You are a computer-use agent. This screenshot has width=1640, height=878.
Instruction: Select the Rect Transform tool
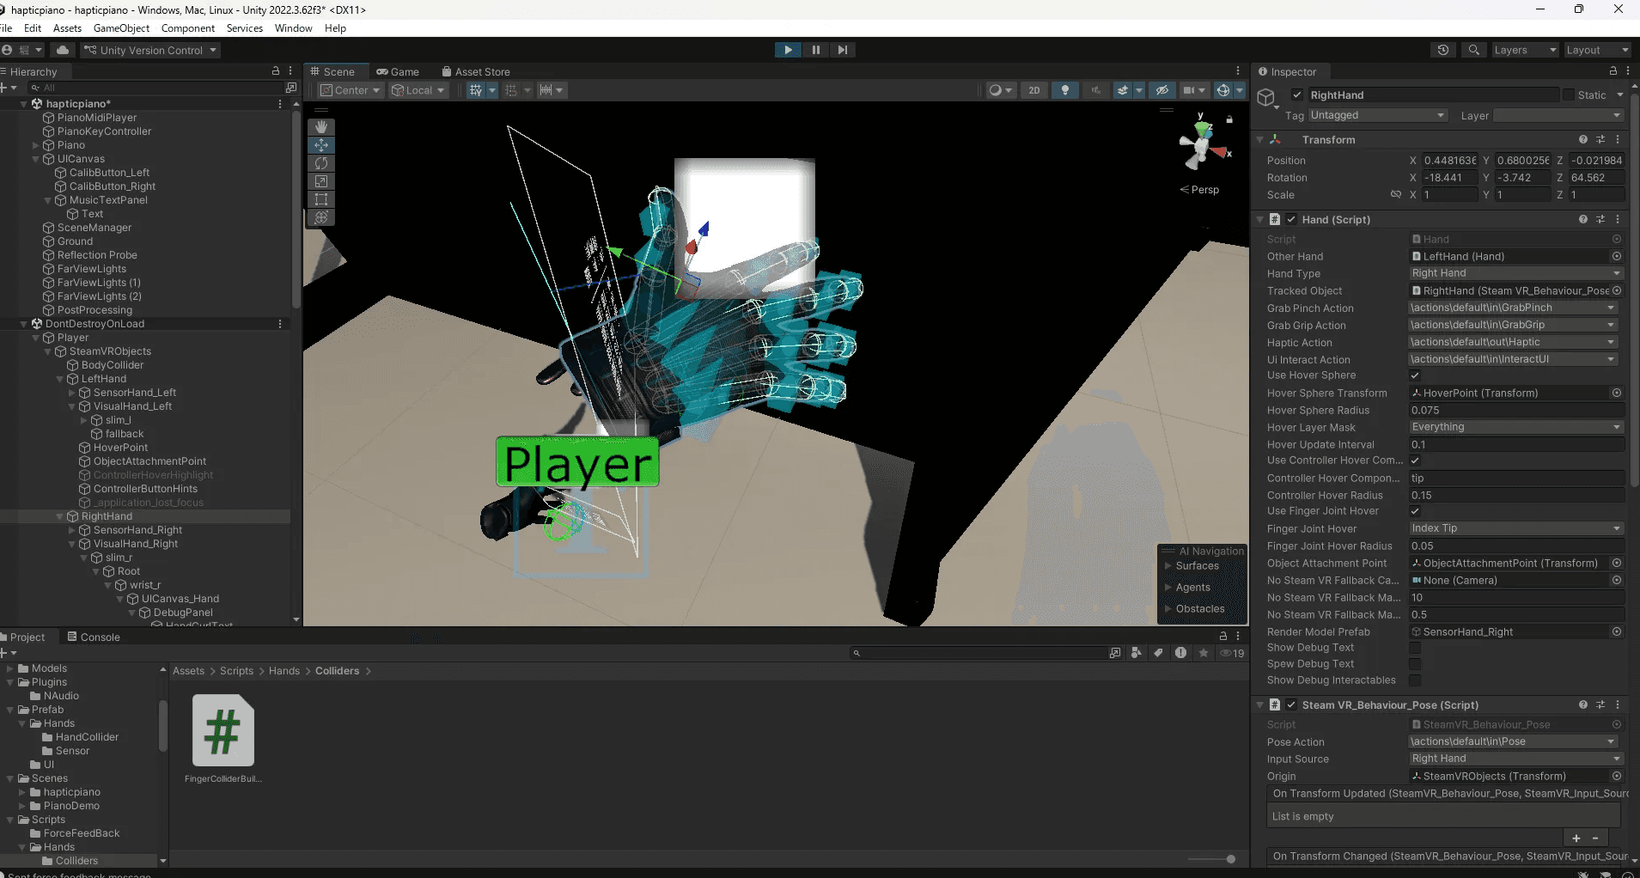click(x=321, y=199)
